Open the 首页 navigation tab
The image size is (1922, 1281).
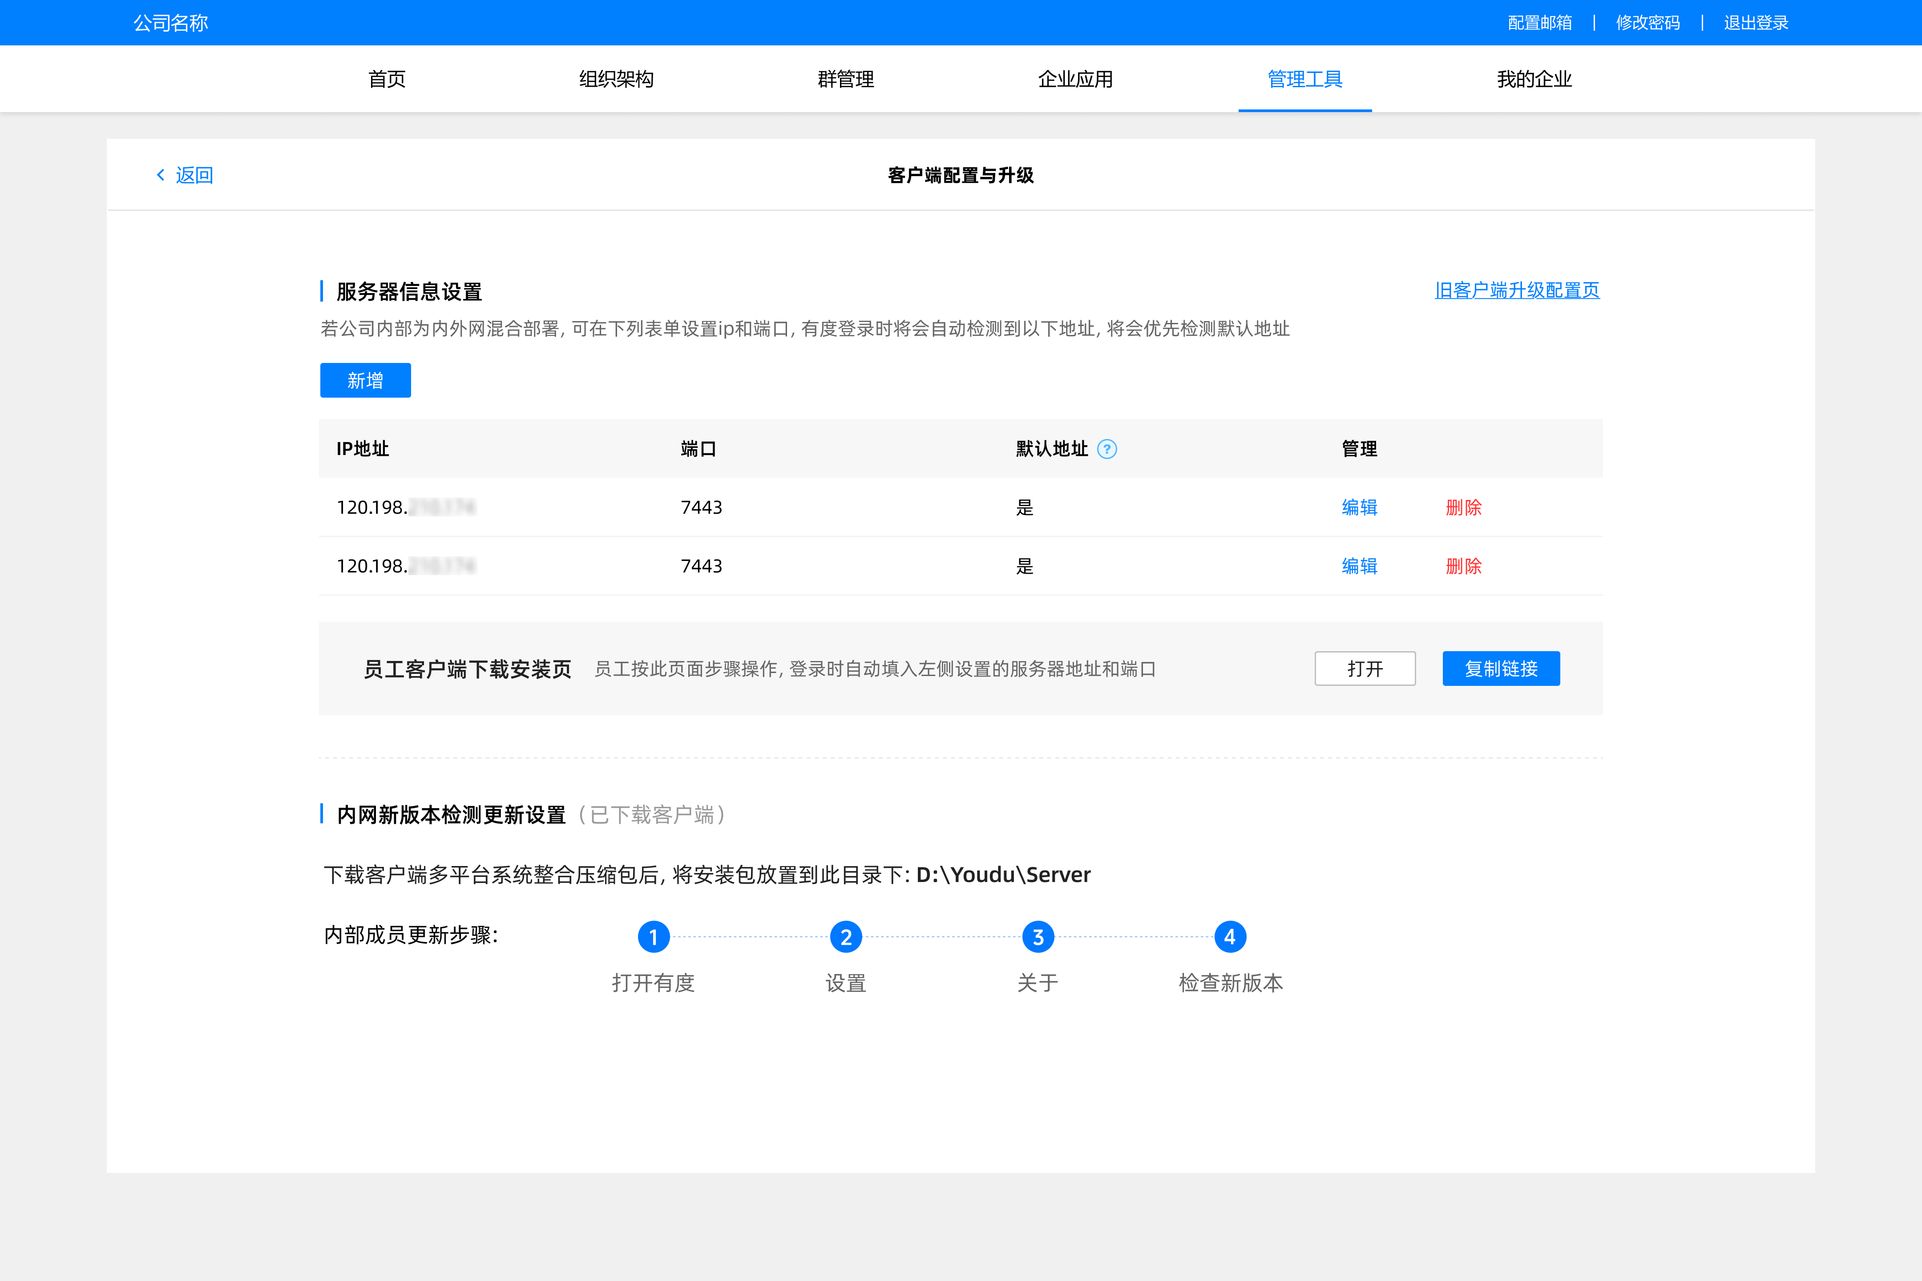pyautogui.click(x=387, y=79)
